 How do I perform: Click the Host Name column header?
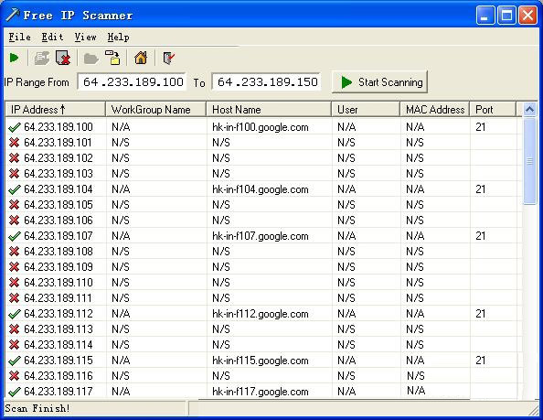[x=269, y=110]
